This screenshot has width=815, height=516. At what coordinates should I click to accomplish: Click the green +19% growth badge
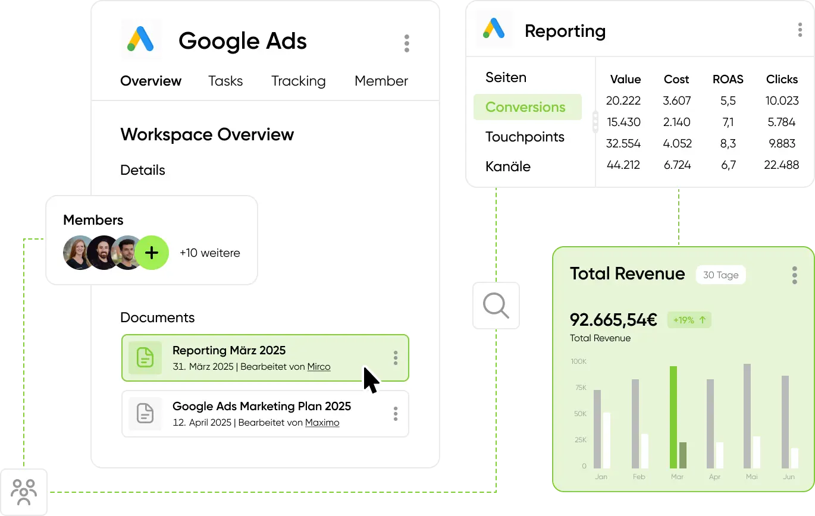click(x=689, y=320)
